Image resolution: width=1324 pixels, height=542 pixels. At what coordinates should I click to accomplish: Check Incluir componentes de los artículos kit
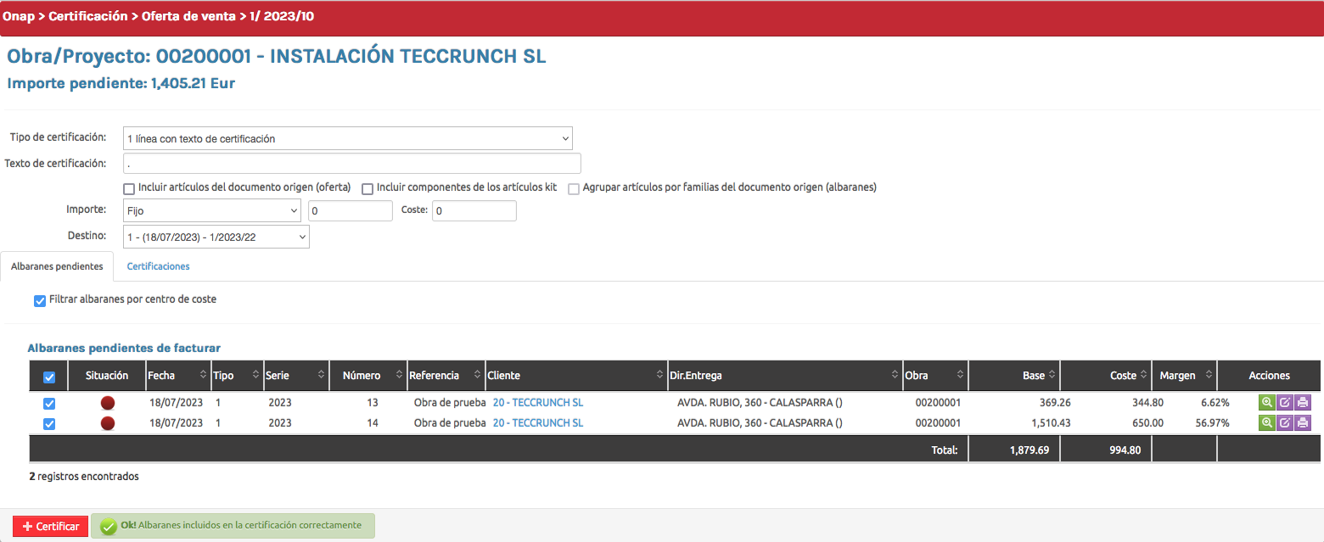click(367, 188)
